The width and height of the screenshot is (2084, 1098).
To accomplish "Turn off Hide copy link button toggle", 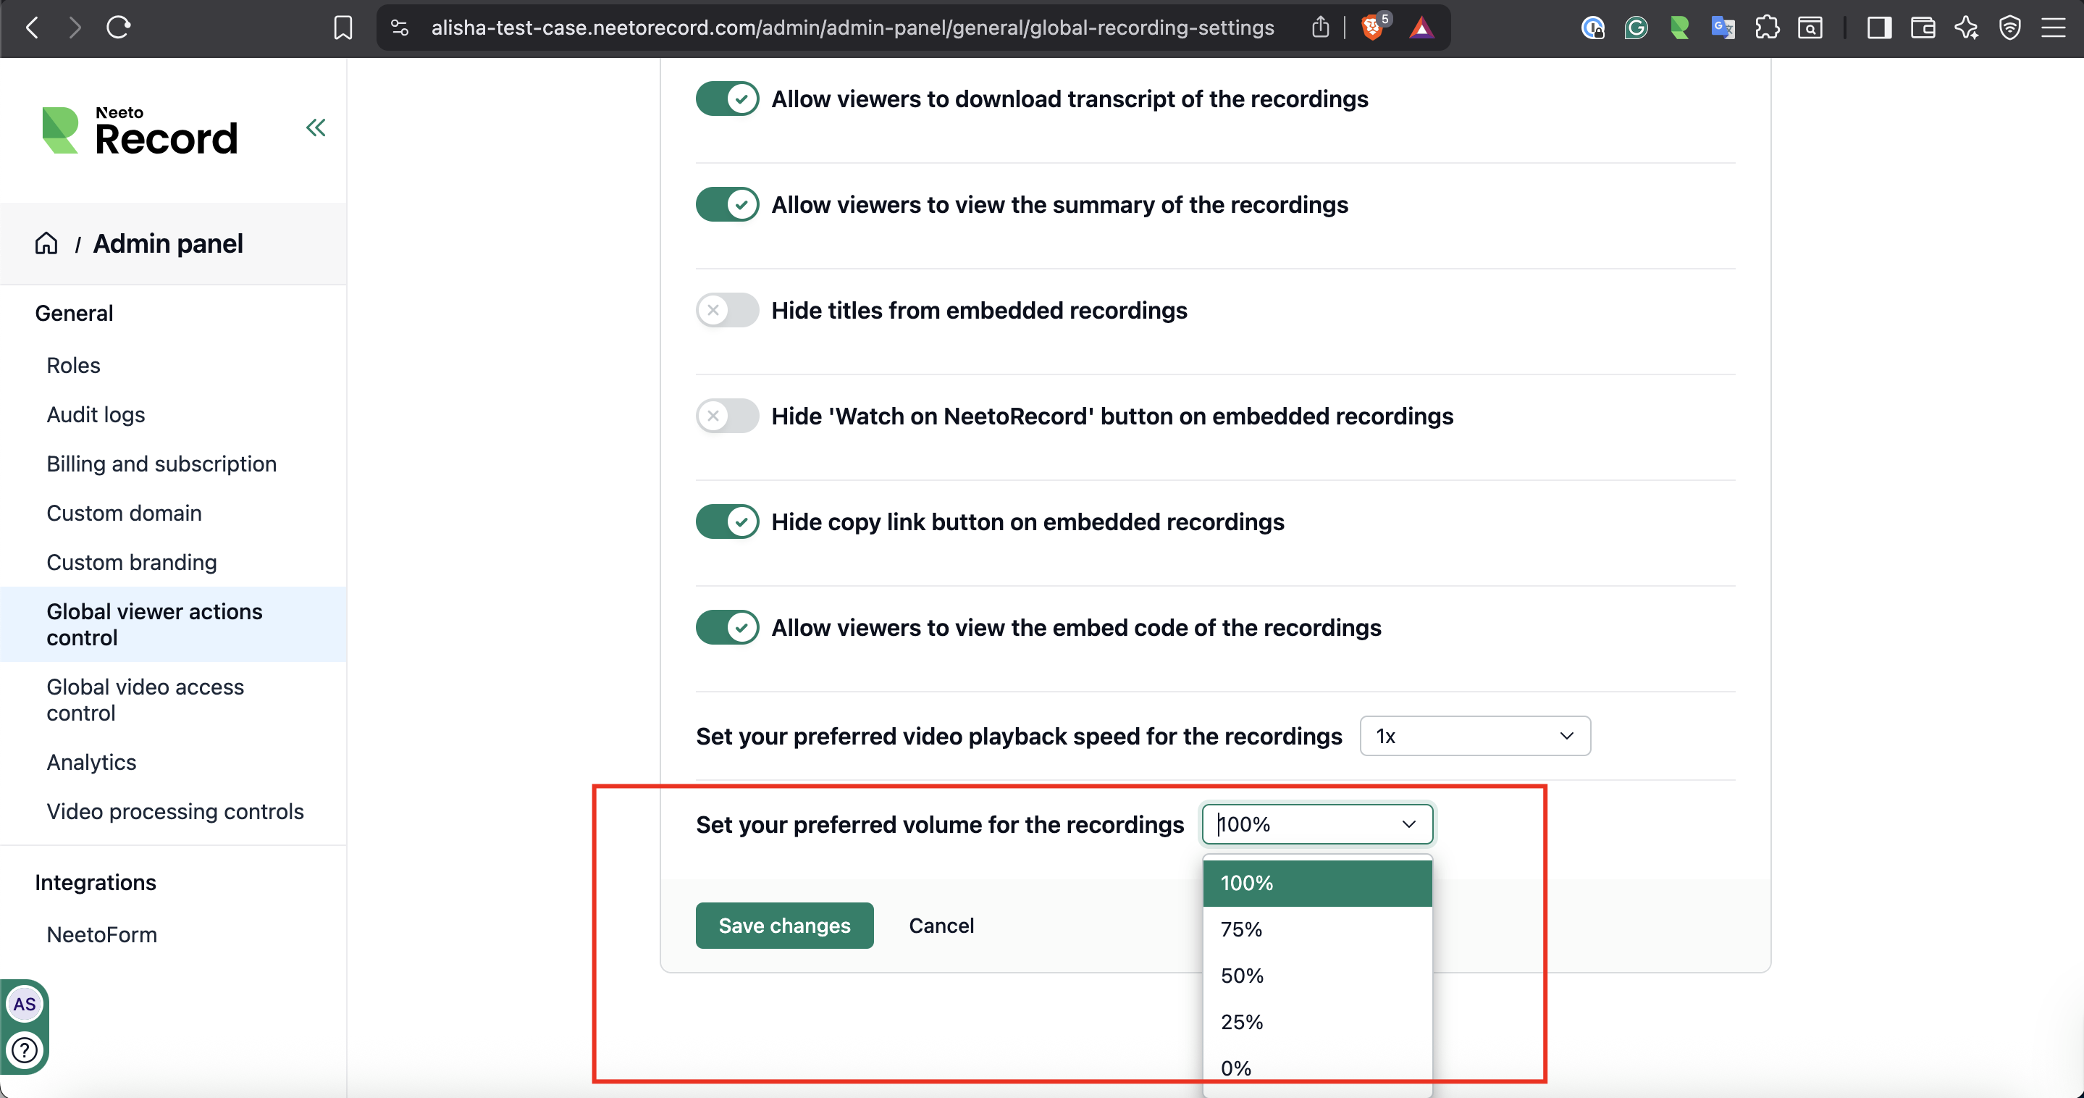I will click(726, 522).
